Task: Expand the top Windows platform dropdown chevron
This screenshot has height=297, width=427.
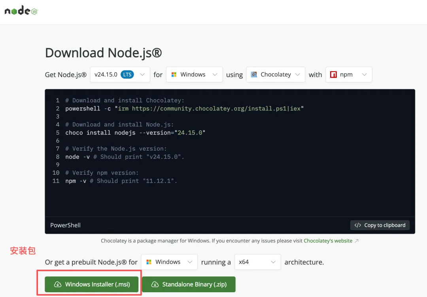Action: pos(215,75)
